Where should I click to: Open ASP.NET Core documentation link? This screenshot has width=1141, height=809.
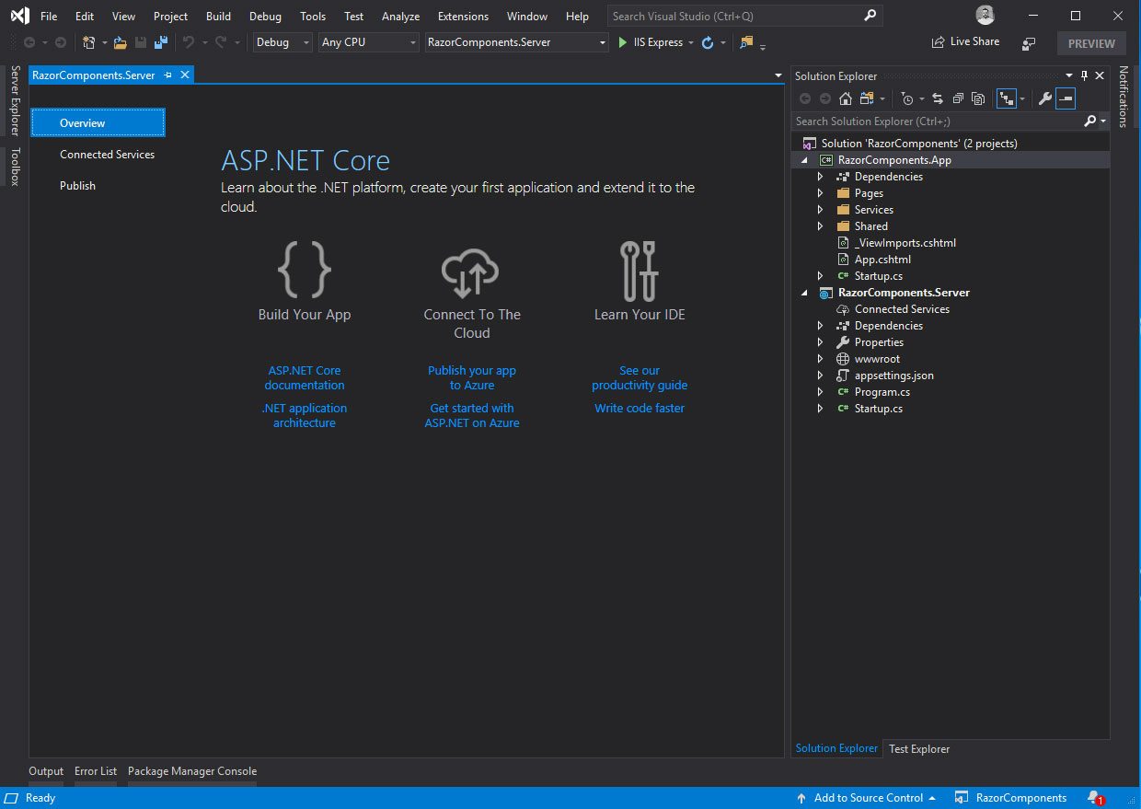[x=305, y=378]
